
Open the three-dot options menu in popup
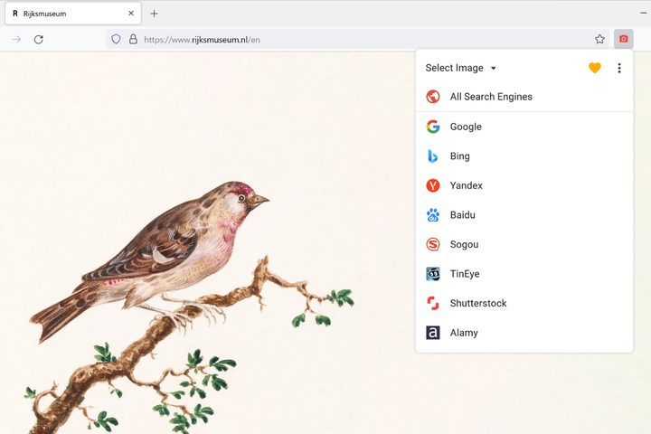coord(619,68)
